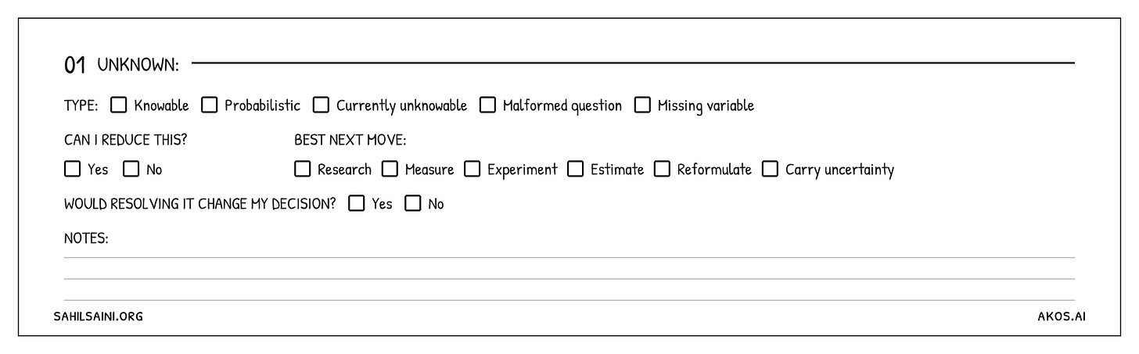Check No for would resolving change decision
The image size is (1139, 354).
point(412,204)
